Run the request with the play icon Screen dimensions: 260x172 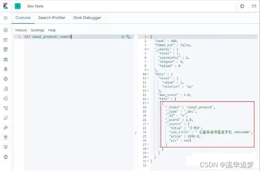coord(123,37)
